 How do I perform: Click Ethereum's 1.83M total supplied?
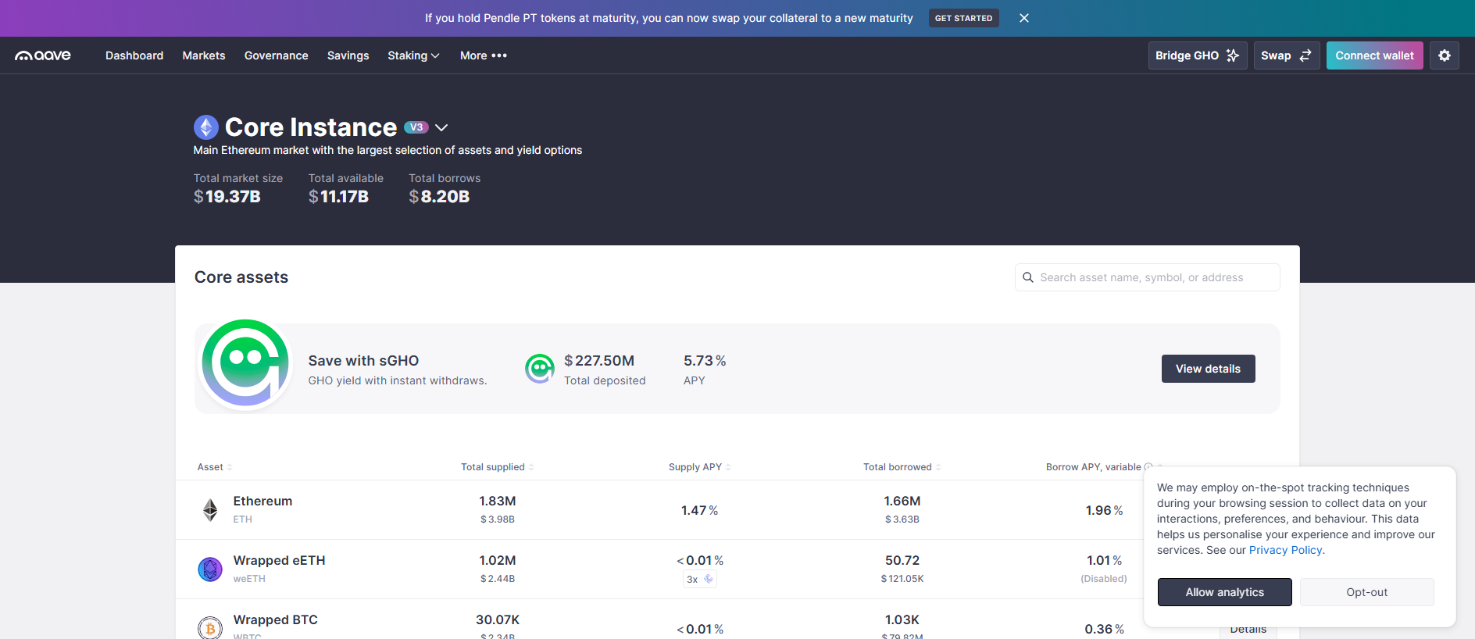[x=498, y=502]
